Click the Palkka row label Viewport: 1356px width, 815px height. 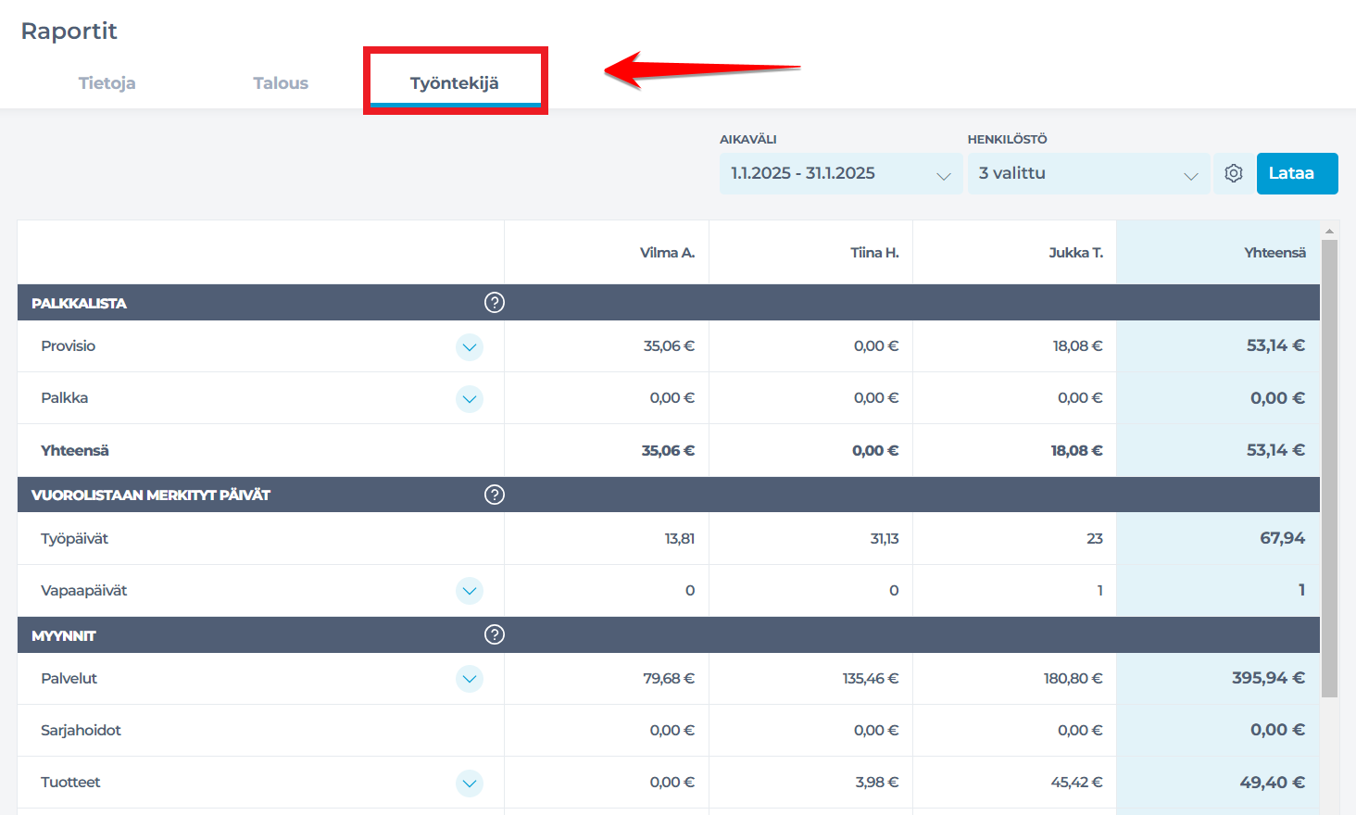click(x=64, y=398)
